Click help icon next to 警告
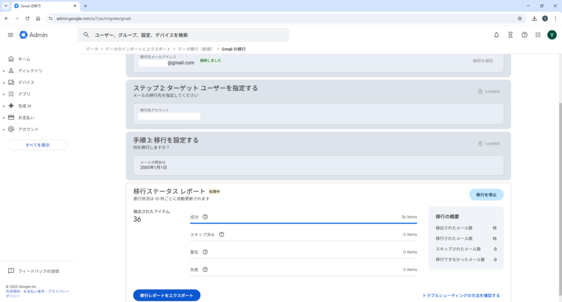The height and width of the screenshot is (302, 562). [x=205, y=252]
